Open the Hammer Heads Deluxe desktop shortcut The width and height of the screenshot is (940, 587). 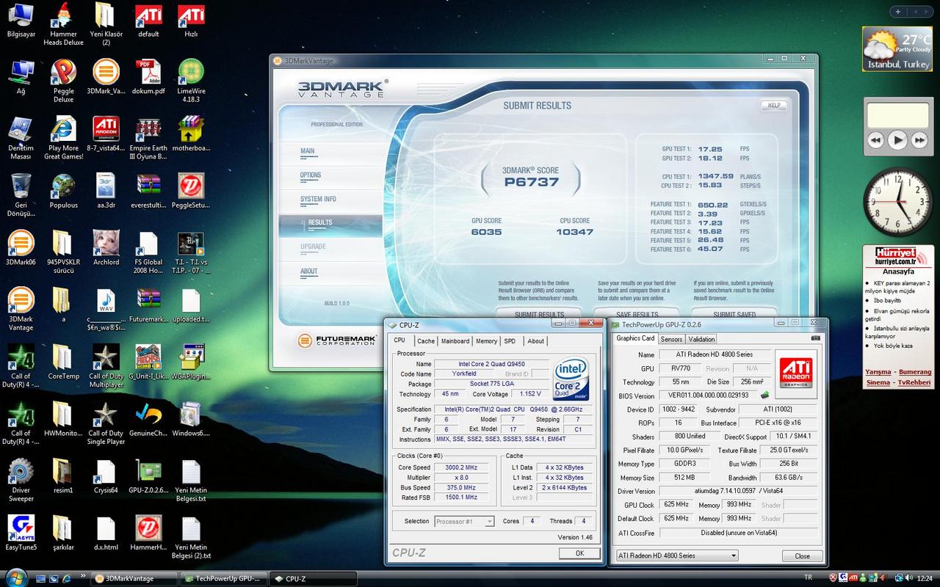pos(63,24)
